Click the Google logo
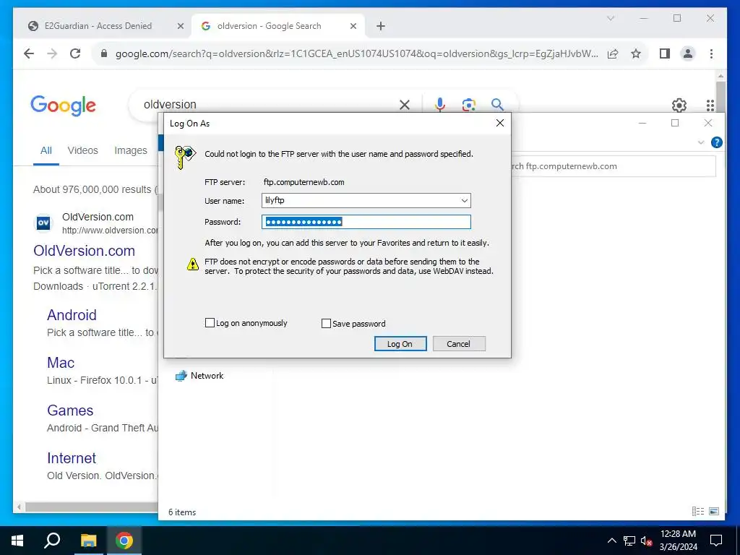 click(64, 105)
